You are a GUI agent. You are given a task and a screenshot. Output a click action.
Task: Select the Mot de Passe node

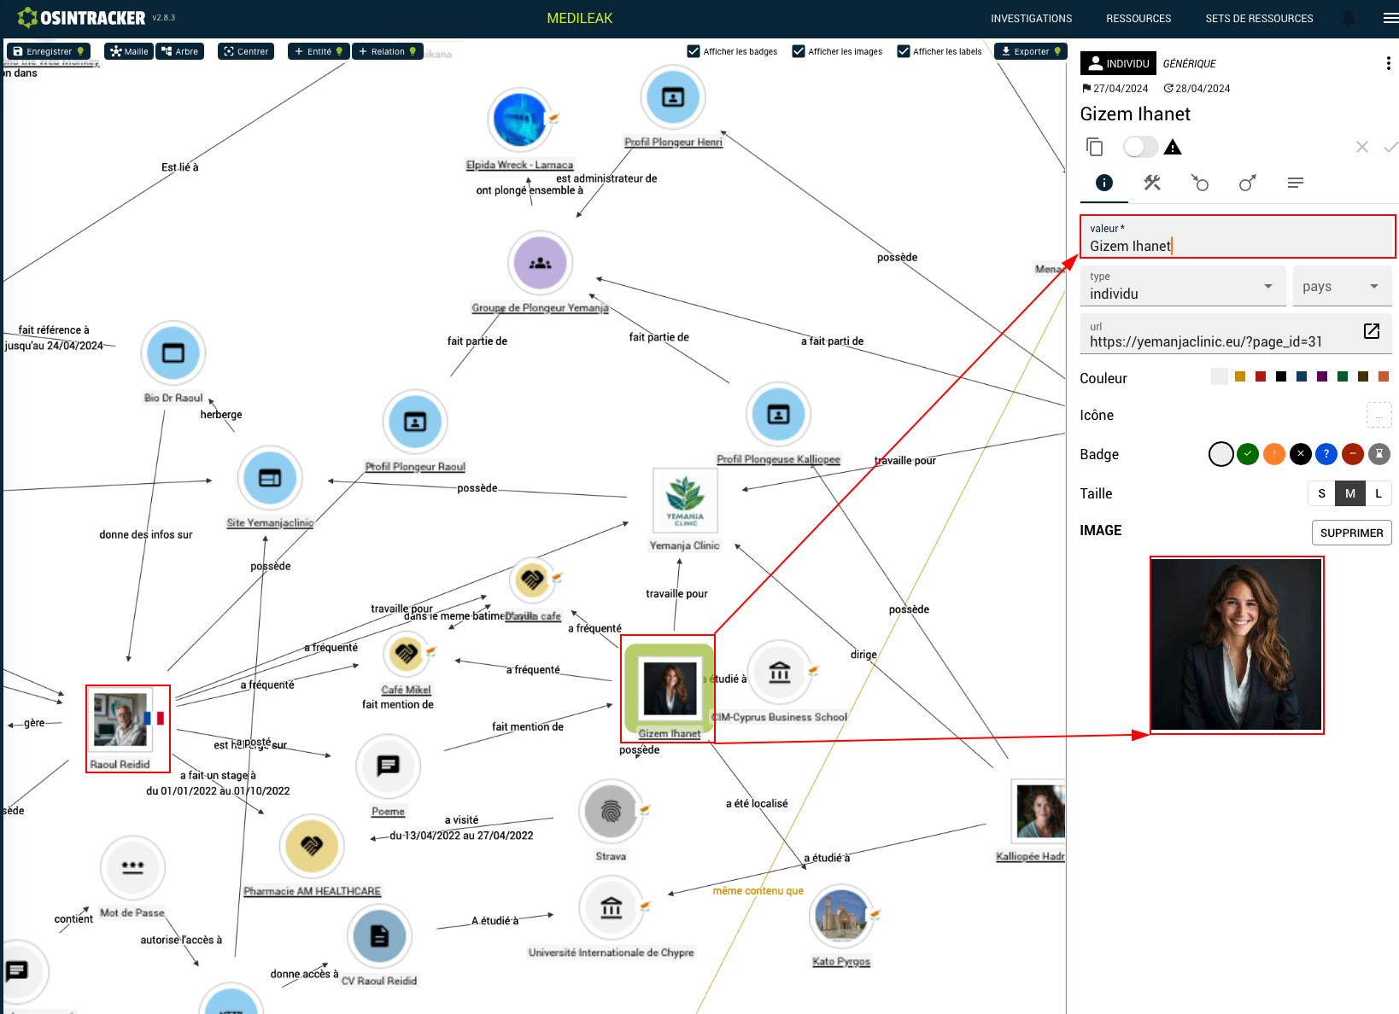click(x=132, y=867)
